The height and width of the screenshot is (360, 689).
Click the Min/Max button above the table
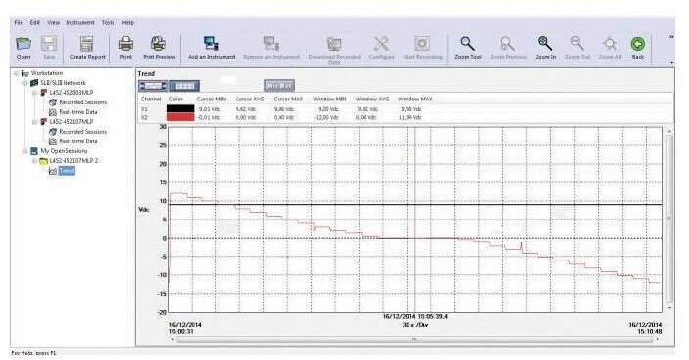[x=280, y=86]
